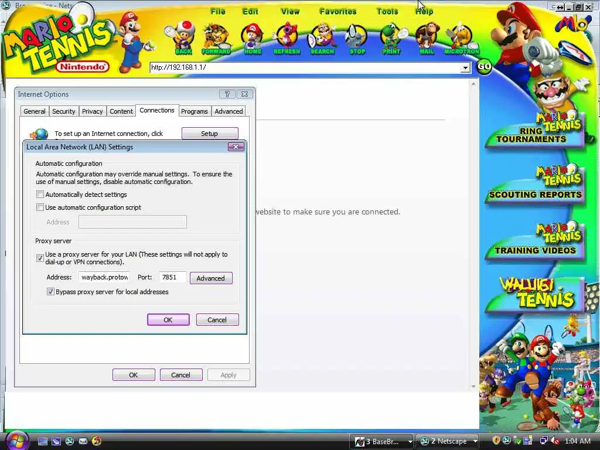Screen dimensions: 600x450
Task: Switch to the Security tab
Action: 63,111
